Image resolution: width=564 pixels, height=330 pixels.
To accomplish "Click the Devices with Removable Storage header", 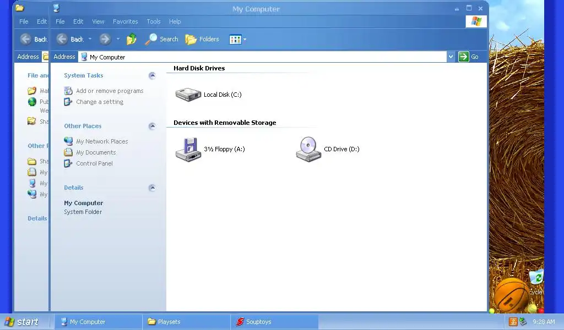I will pos(225,123).
